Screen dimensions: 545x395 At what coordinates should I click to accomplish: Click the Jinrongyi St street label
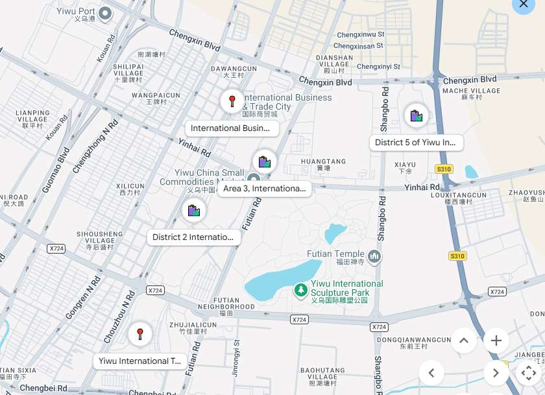236,358
